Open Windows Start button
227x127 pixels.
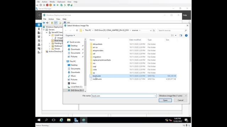point(39,120)
